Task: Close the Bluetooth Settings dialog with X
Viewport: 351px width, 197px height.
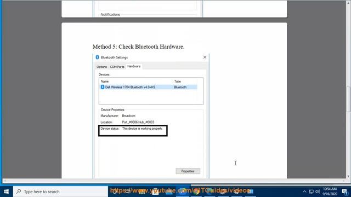Action: [205, 57]
